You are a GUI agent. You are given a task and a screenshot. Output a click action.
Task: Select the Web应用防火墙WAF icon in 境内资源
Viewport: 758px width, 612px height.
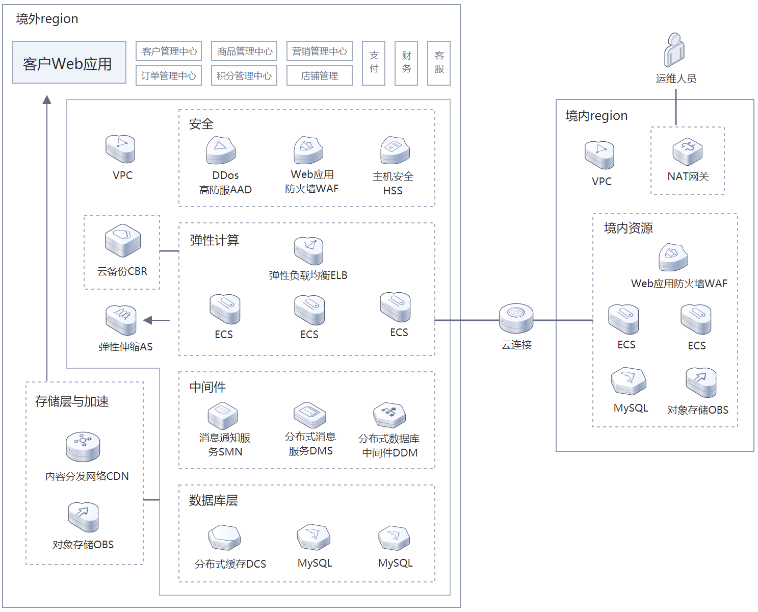pyautogui.click(x=673, y=257)
